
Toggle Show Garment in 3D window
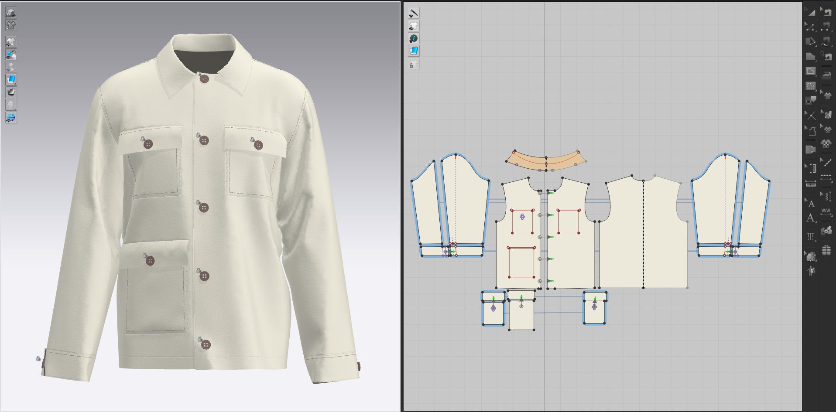tap(11, 42)
